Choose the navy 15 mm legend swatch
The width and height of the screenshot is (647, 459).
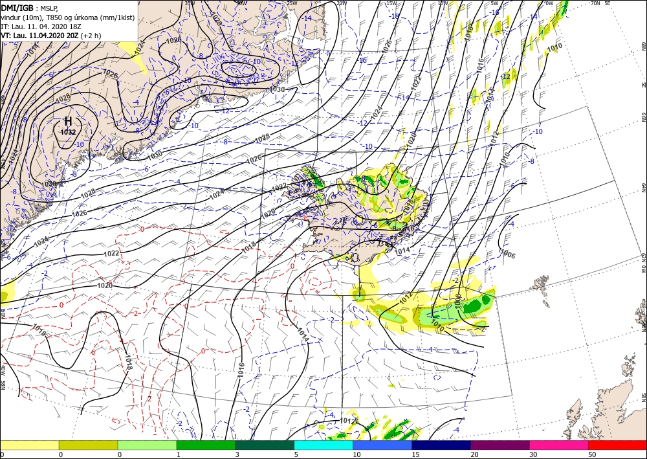441,445
